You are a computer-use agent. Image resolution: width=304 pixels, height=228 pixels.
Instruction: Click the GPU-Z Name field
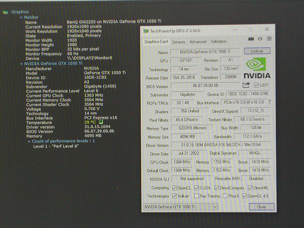point(205,52)
